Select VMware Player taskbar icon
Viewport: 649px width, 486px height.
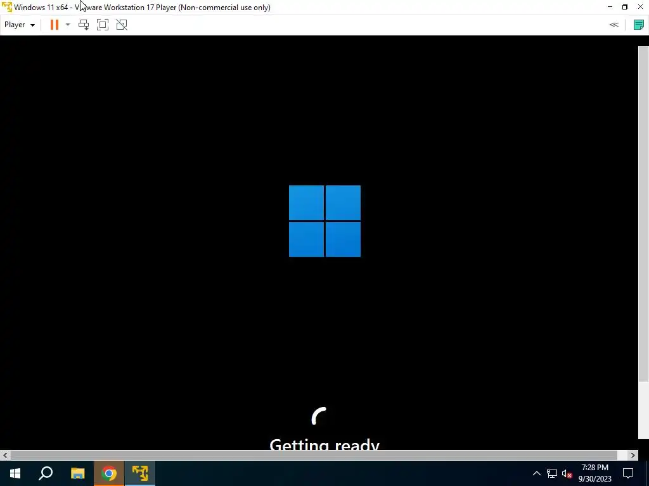coord(140,473)
